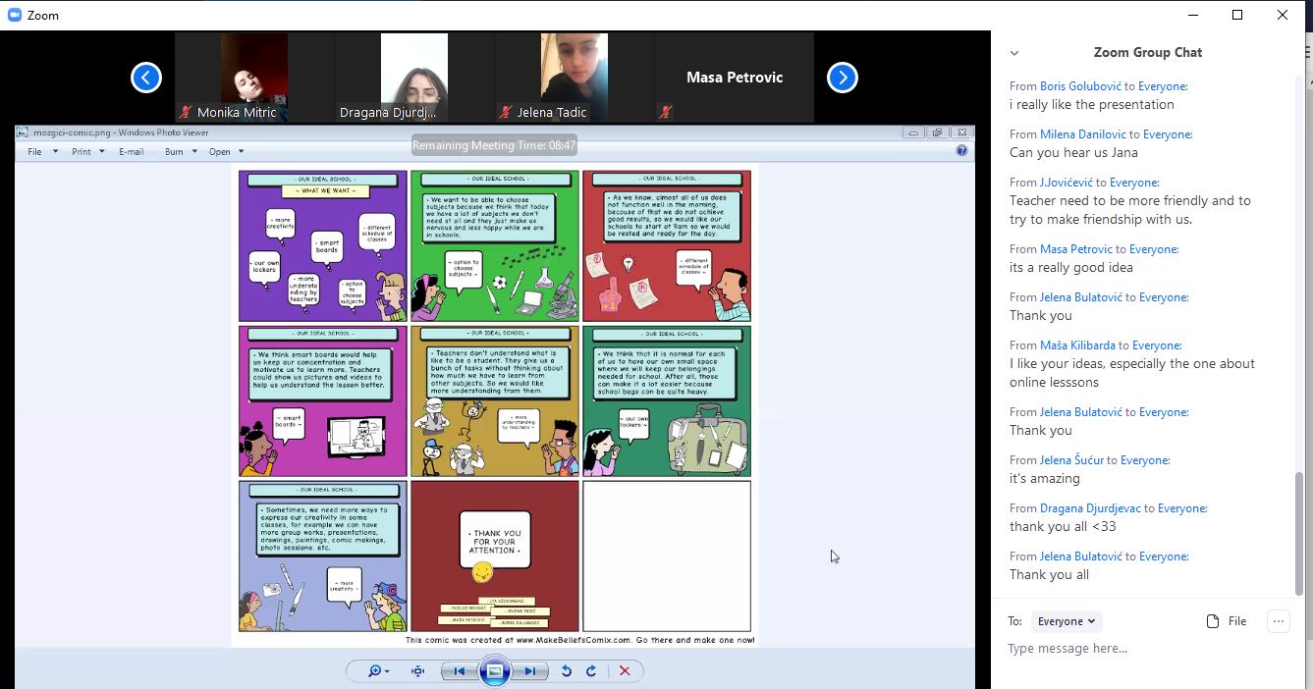Image resolution: width=1313 pixels, height=689 pixels.
Task: Open the 'Everyone' recipient dropdown
Action: click(1066, 621)
